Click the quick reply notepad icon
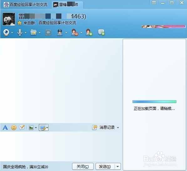 tap(22, 127)
